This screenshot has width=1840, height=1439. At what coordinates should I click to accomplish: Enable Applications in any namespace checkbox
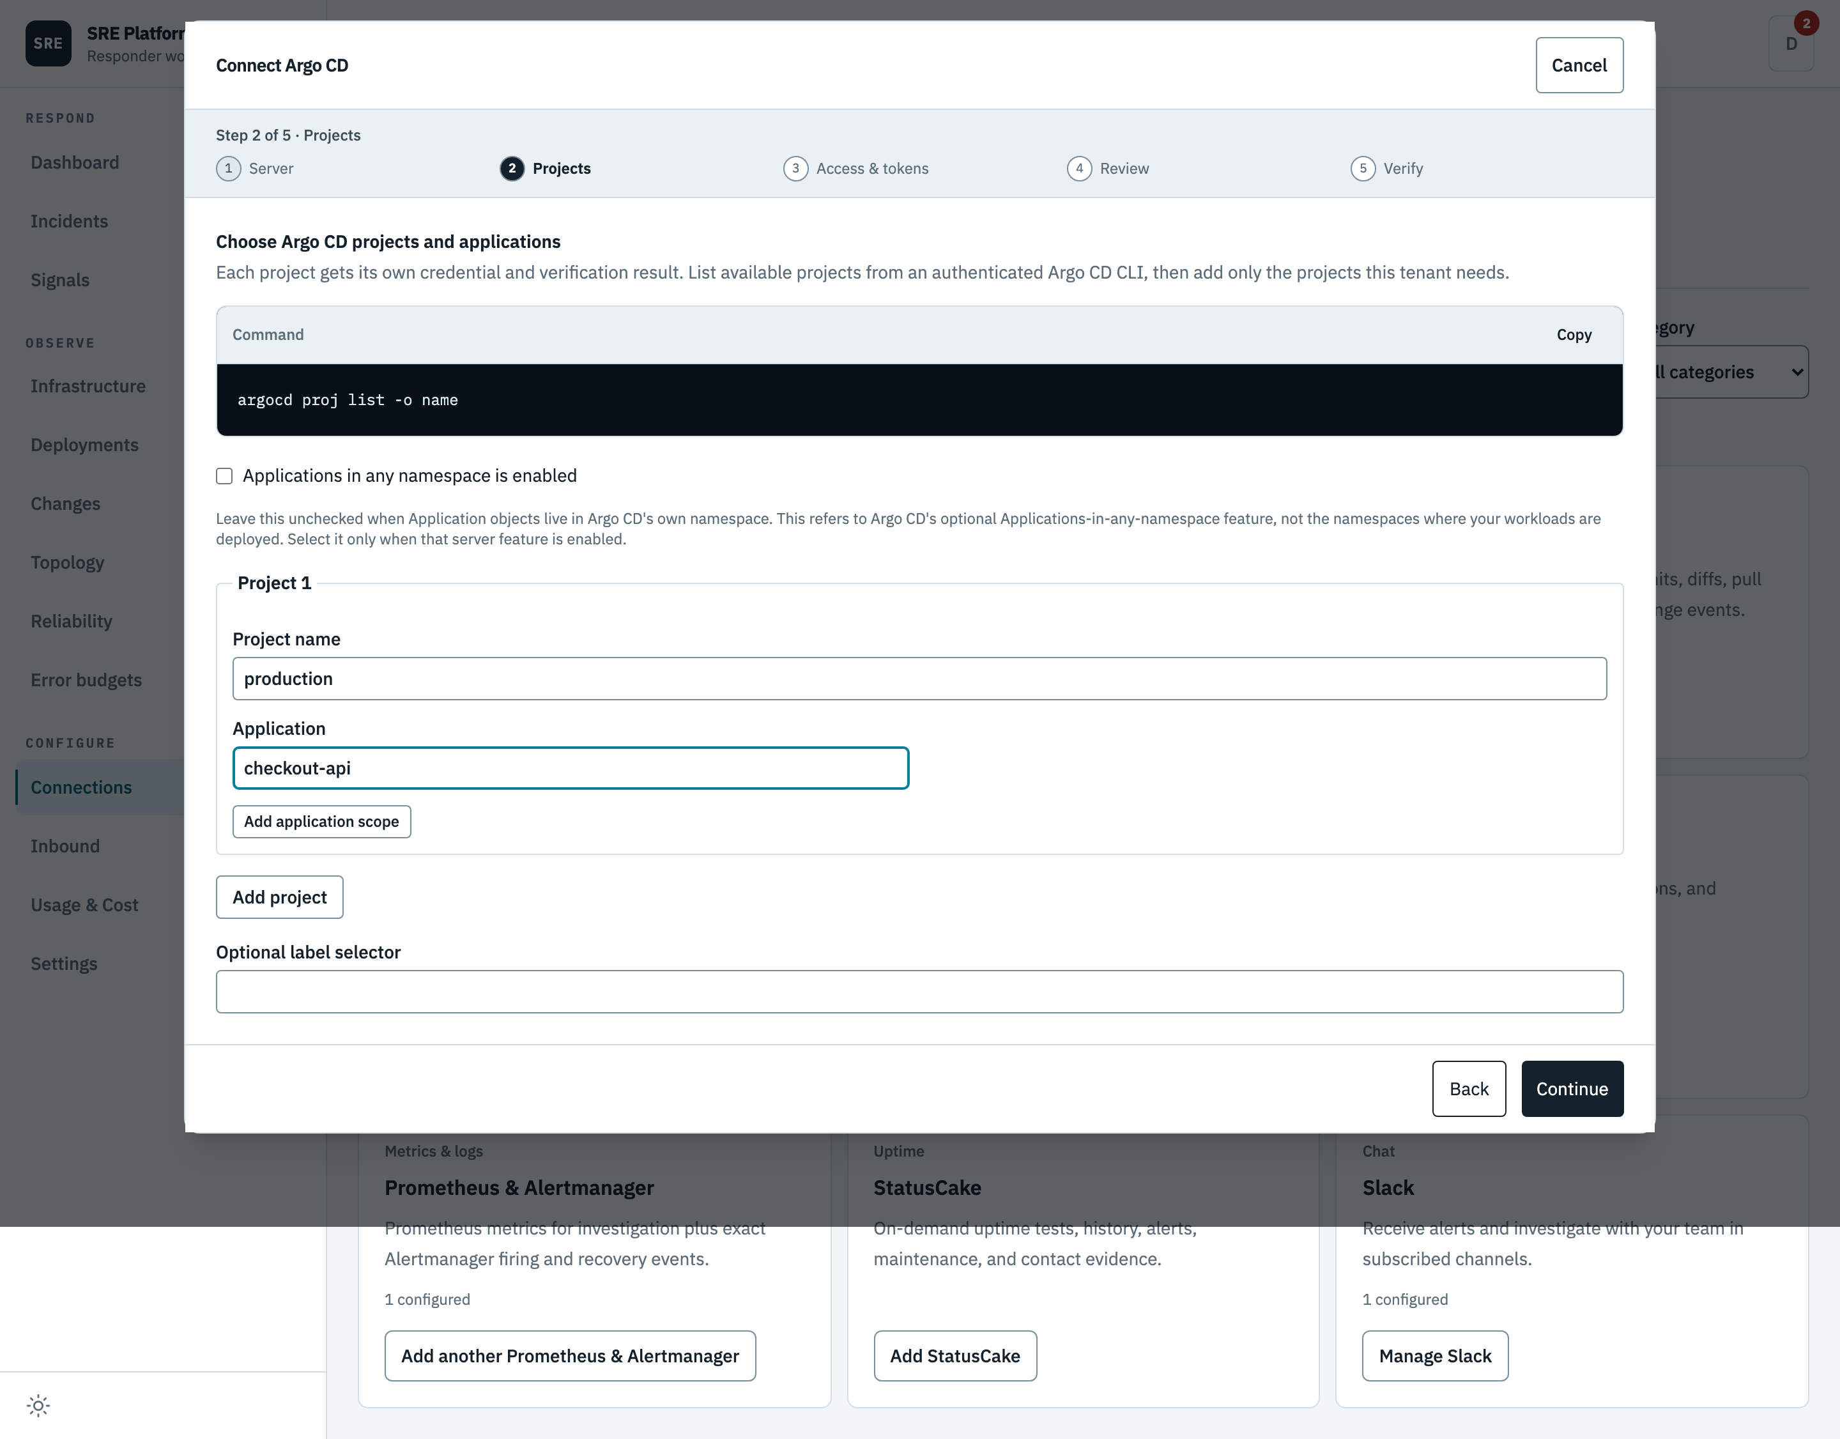pos(224,476)
